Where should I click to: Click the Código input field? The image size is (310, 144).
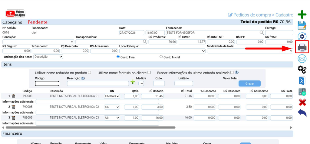tap(47, 84)
